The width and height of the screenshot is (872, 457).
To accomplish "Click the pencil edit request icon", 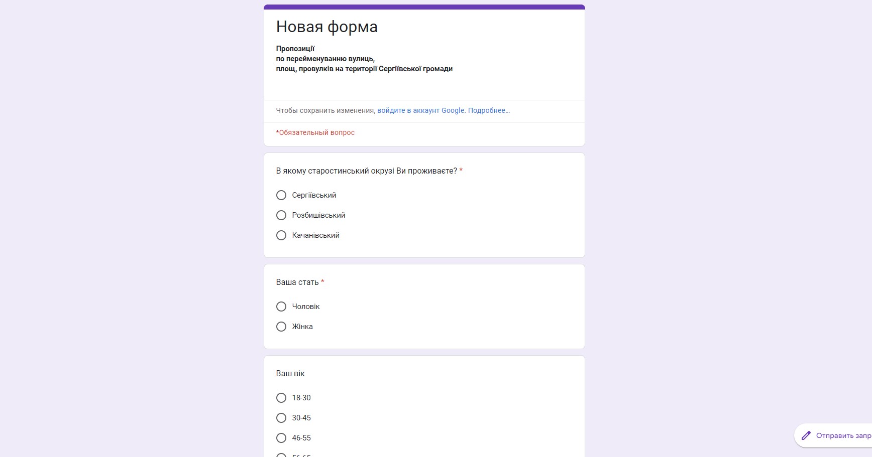I will [x=806, y=435].
